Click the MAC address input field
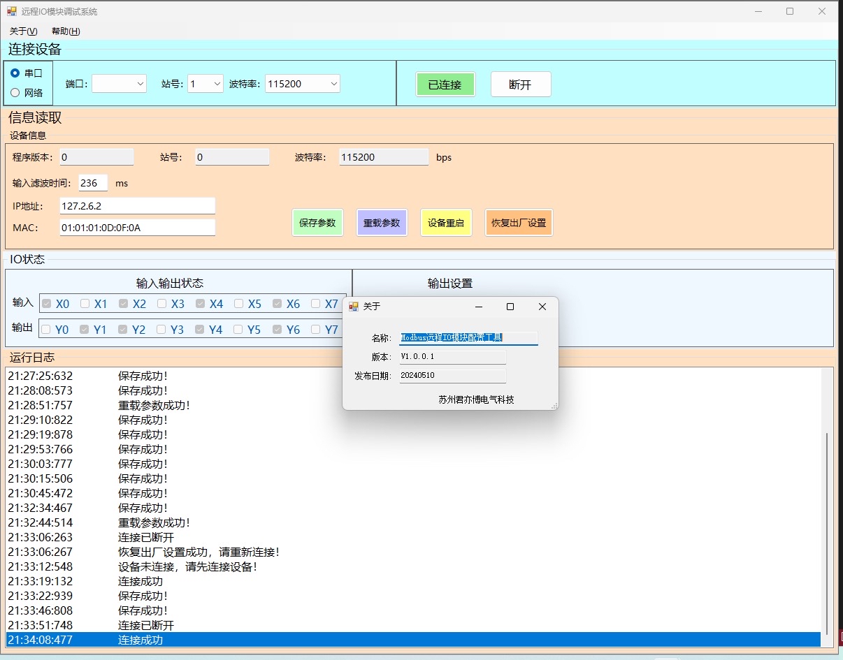The height and width of the screenshot is (660, 843). point(137,228)
